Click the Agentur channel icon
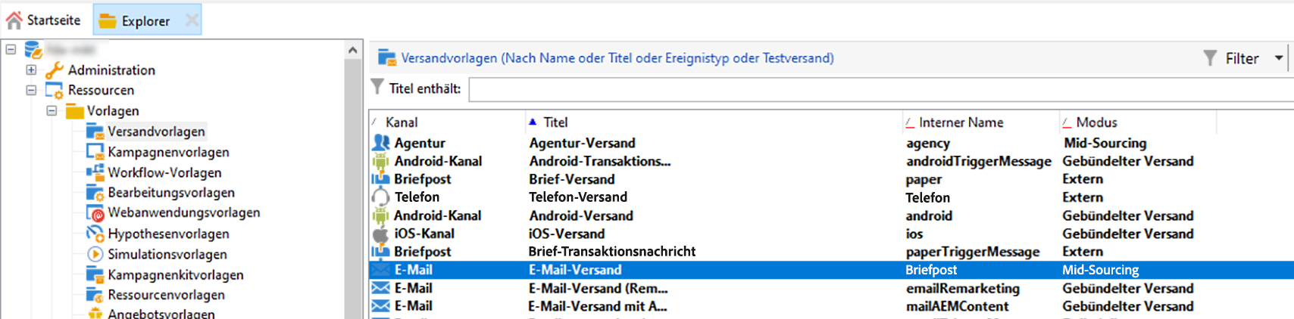This screenshot has height=319, width=1294. [380, 143]
